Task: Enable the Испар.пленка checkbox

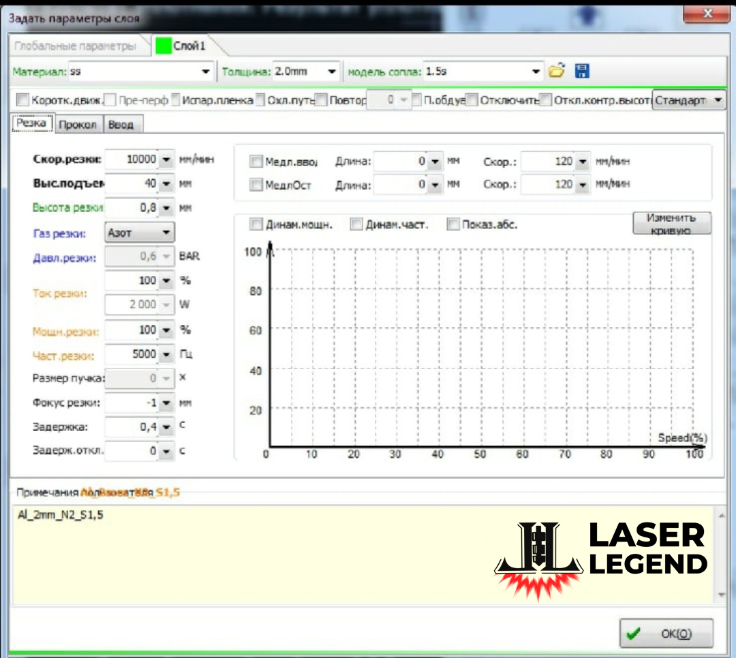Action: coord(175,99)
